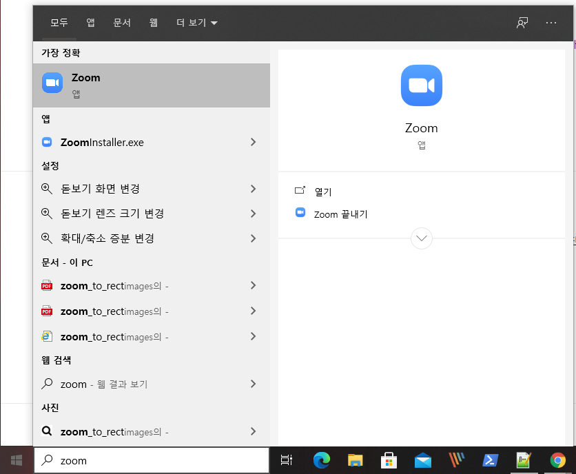Select zoom - 웹 결과 보기 web search

[x=152, y=384]
